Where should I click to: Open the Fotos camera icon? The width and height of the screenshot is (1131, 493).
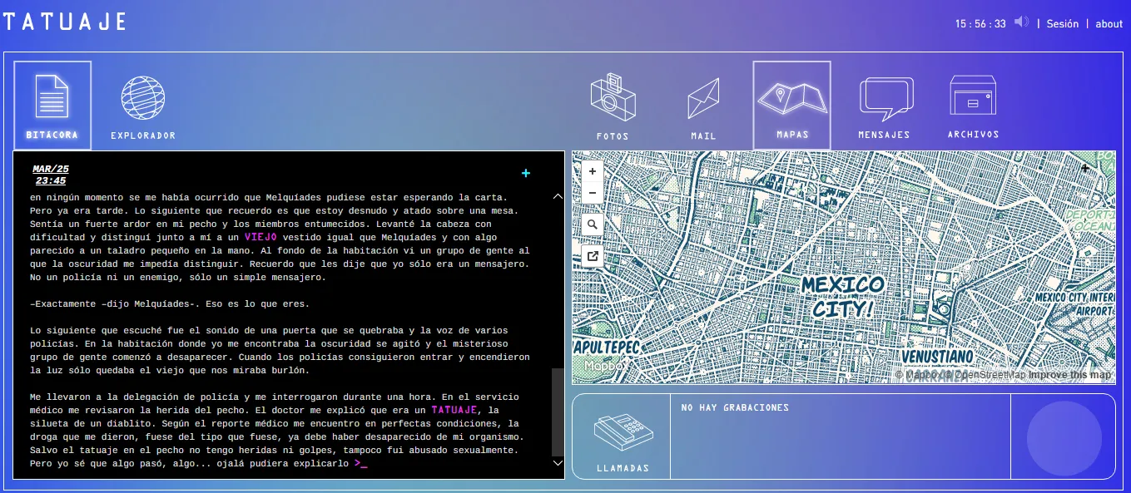(613, 100)
